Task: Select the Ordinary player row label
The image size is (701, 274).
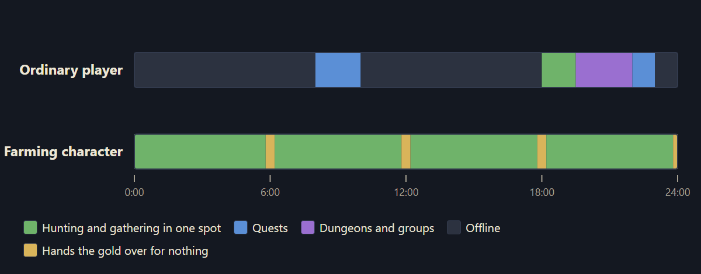Action: pos(71,70)
